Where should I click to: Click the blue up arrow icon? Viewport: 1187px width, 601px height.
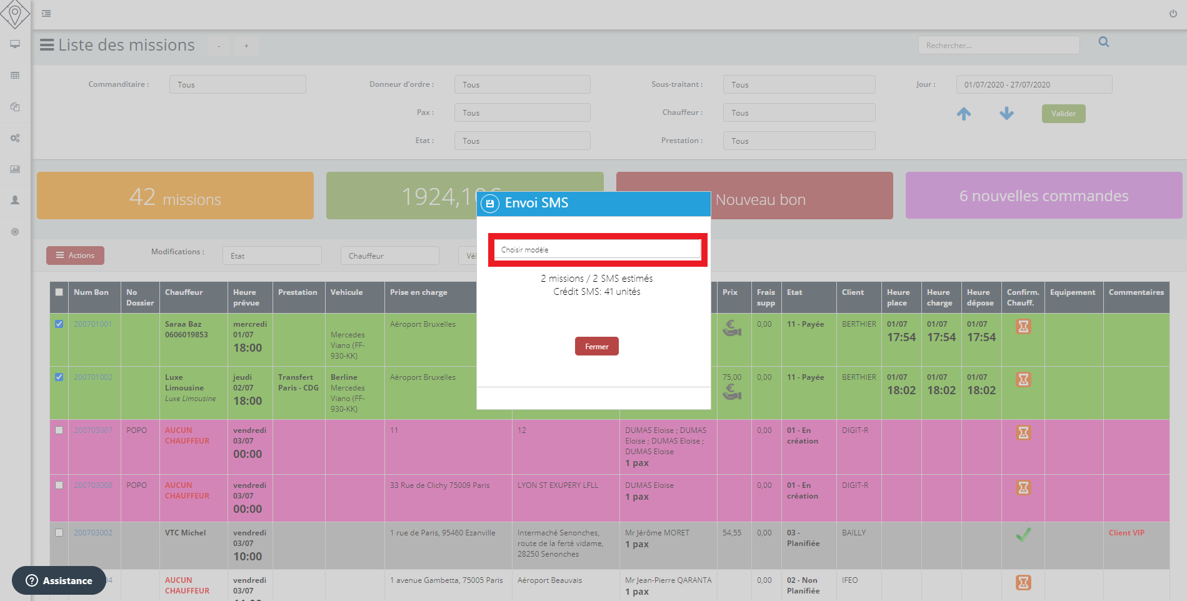pyautogui.click(x=964, y=114)
